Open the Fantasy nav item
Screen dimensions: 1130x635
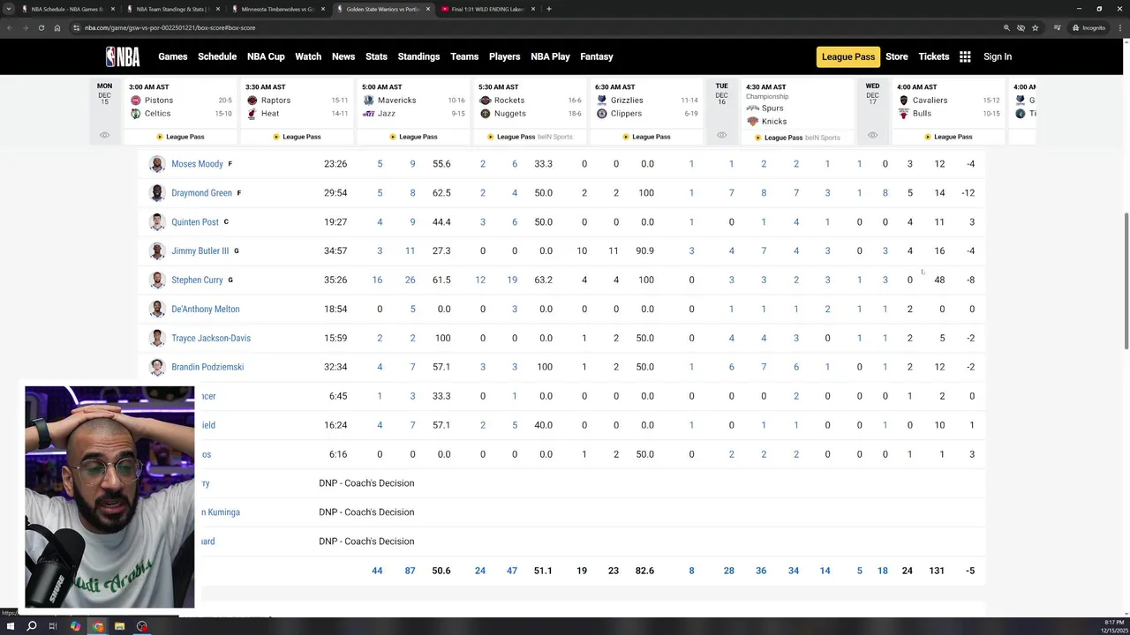pos(597,56)
